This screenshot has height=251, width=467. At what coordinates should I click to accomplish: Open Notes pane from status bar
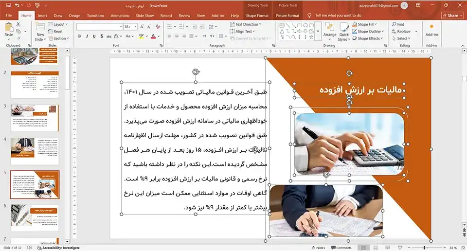coord(318,248)
